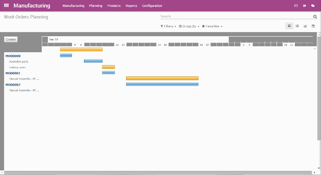Open the Group By dropdown
Image resolution: width=321 pixels, height=175 pixels.
(189, 26)
